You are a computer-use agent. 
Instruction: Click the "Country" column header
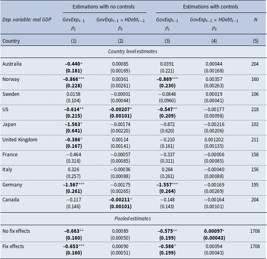click(x=11, y=41)
